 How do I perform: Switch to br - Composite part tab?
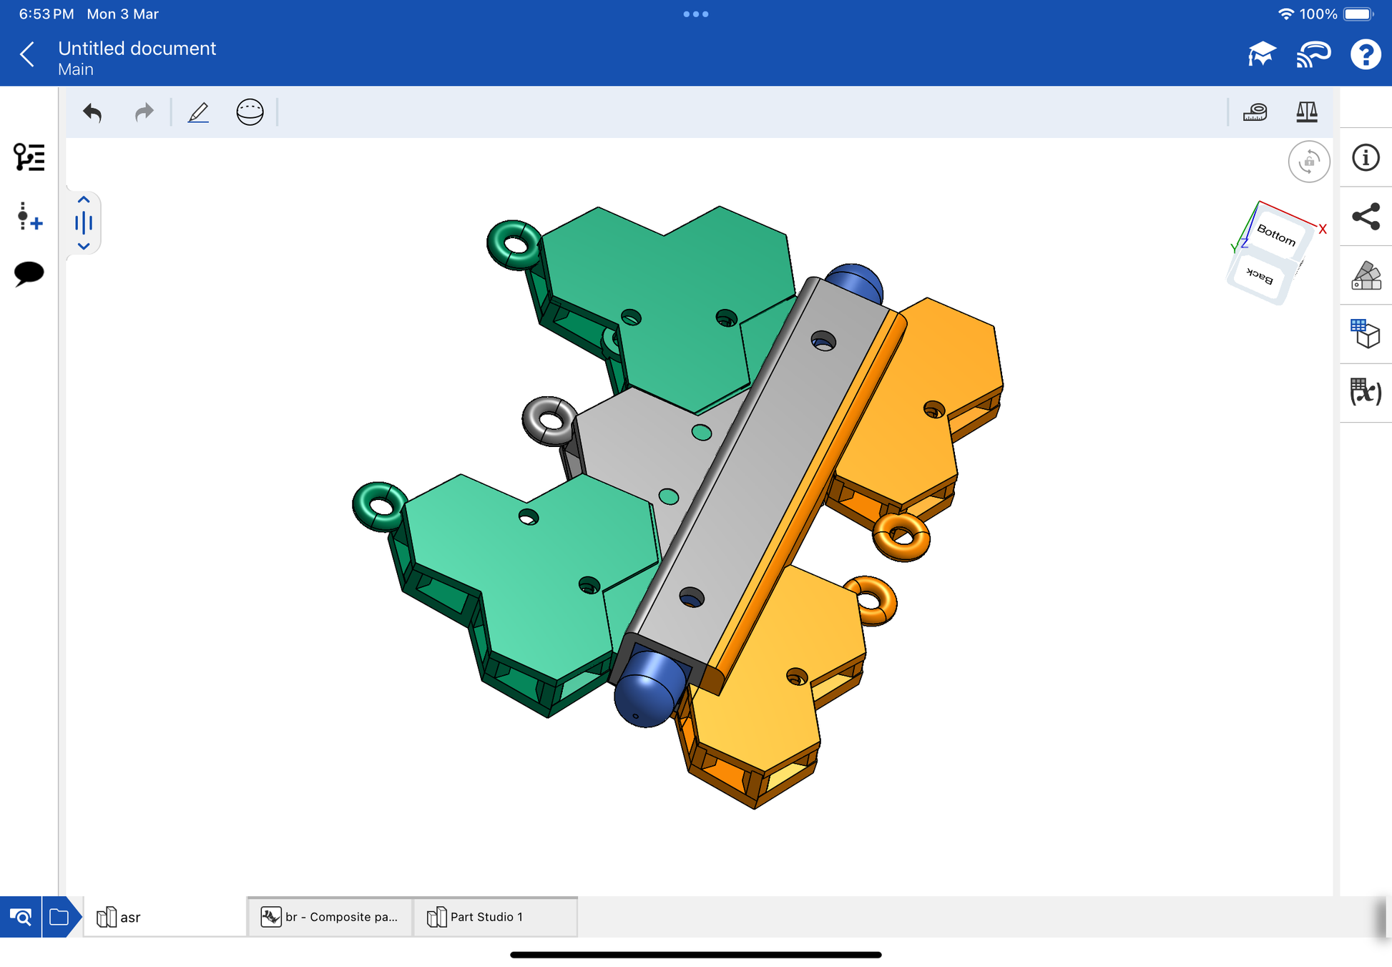point(330,917)
